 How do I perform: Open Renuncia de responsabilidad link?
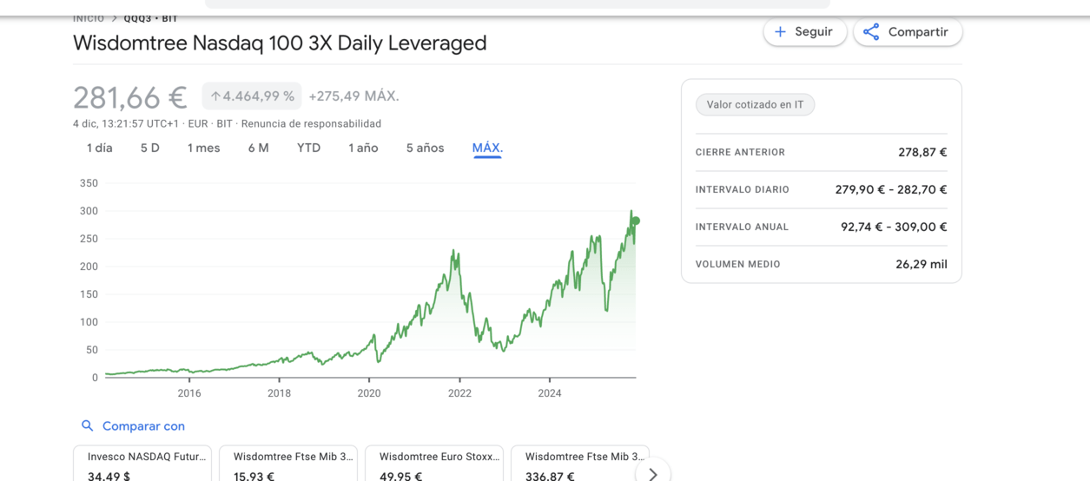[311, 124]
